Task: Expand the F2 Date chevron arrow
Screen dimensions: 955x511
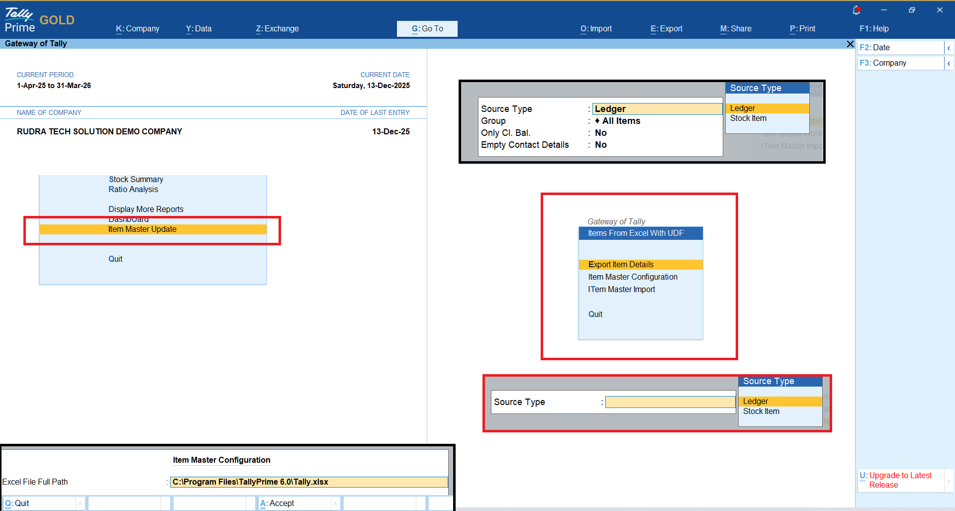Action: (949, 48)
